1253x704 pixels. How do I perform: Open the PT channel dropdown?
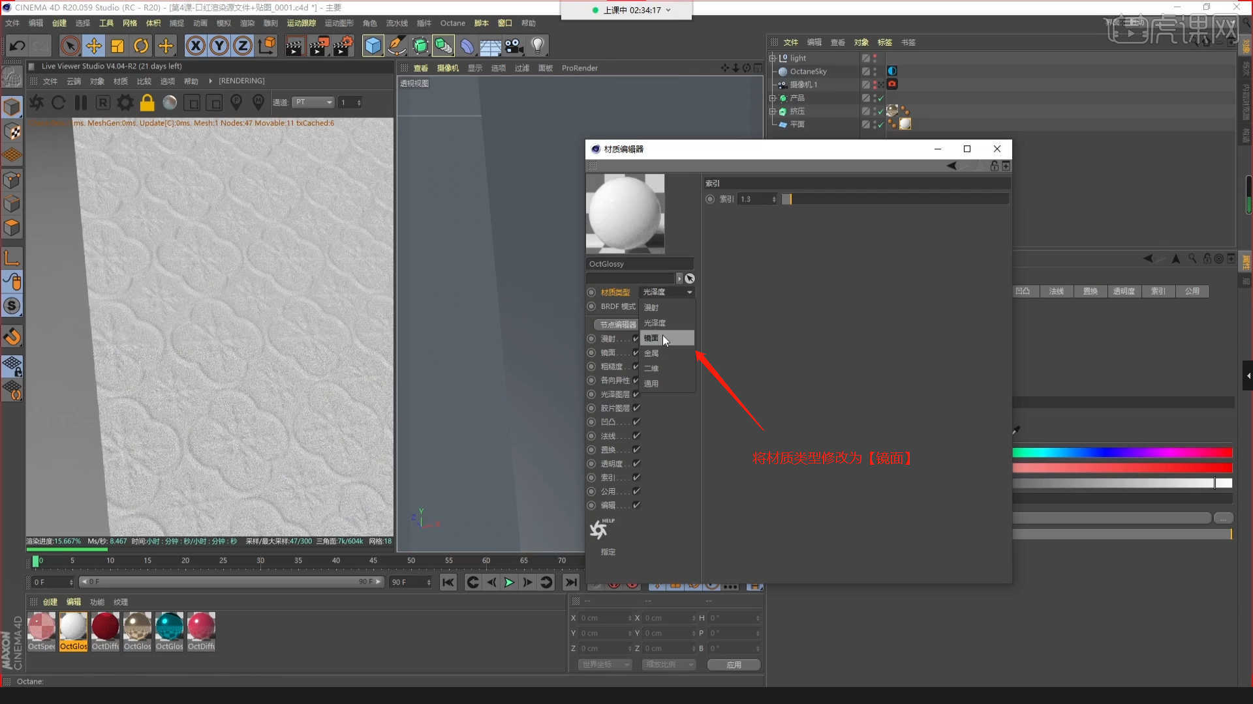(x=313, y=102)
